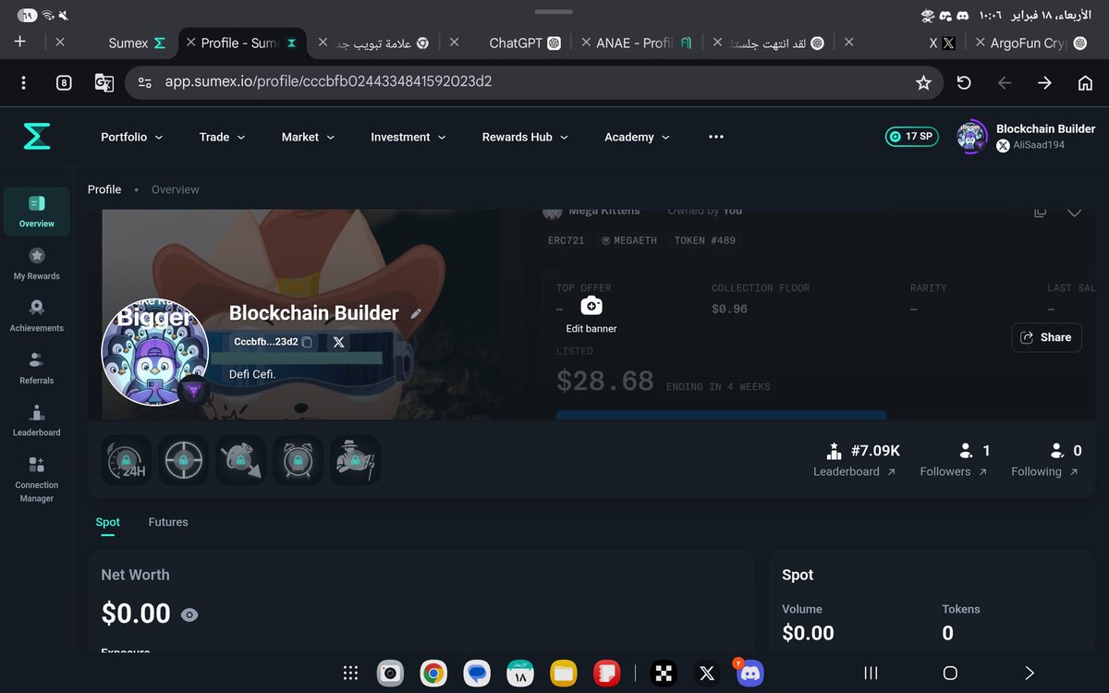Click Edit banner camera icon
This screenshot has width=1109, height=693.
pos(591,306)
